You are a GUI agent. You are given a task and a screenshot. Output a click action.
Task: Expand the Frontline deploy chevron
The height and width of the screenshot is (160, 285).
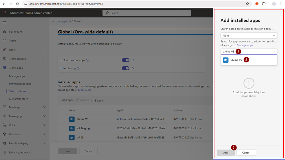(44, 143)
